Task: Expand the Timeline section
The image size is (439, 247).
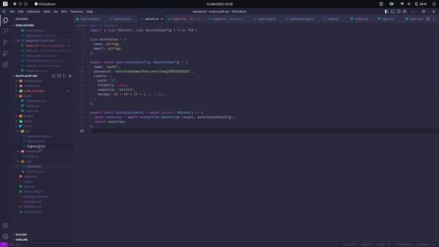Action: [x=21, y=239]
